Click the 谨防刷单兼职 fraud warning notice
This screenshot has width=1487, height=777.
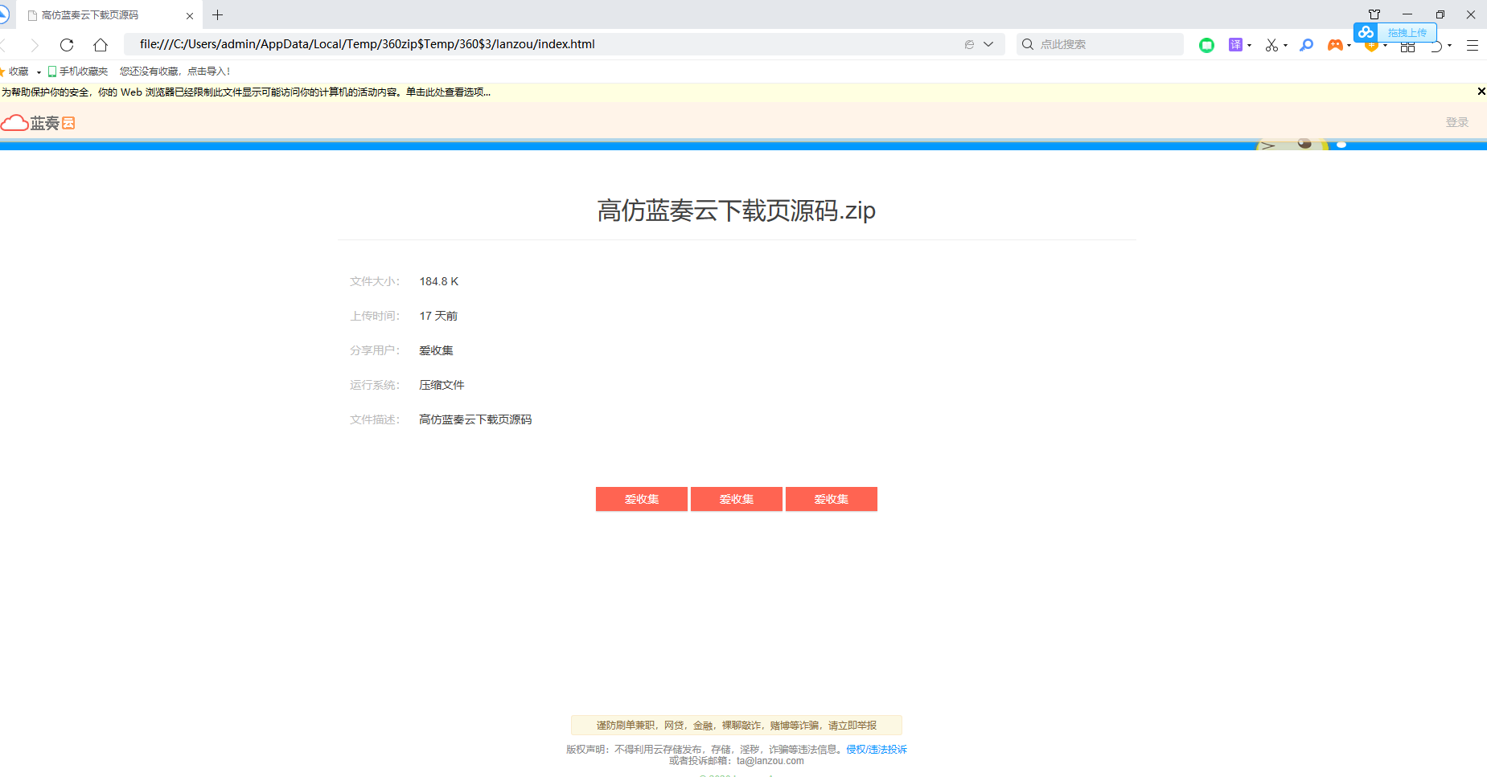click(x=737, y=726)
